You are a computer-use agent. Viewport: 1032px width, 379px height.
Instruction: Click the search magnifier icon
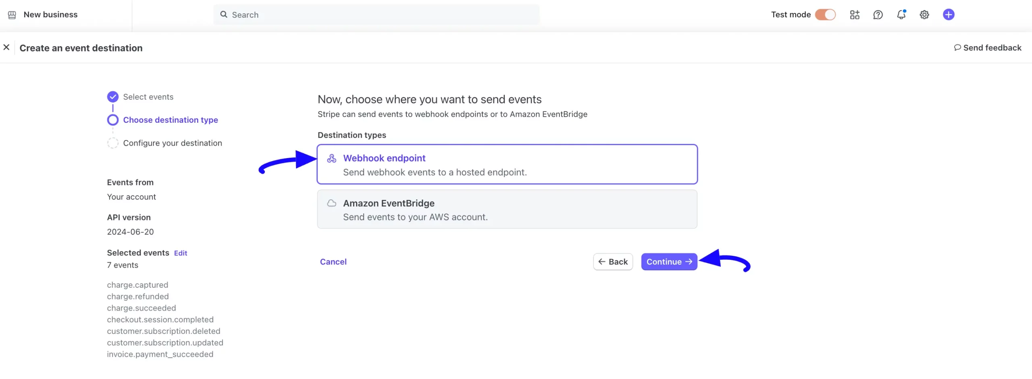coord(224,14)
